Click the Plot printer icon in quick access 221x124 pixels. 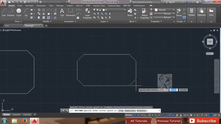click(25, 2)
